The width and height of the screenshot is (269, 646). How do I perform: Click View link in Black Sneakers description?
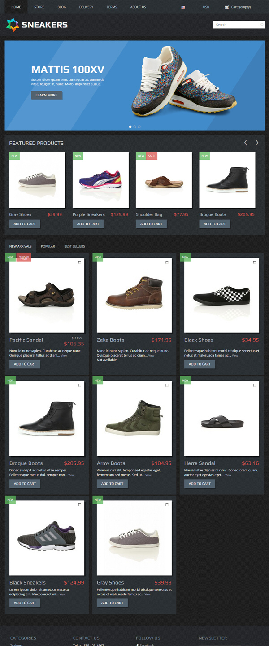[x=62, y=594]
